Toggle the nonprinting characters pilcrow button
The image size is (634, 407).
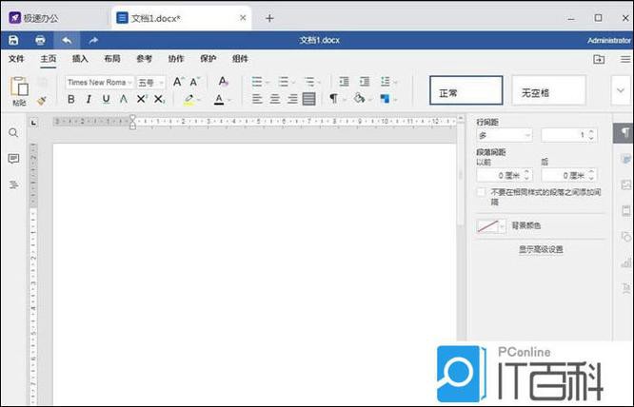click(334, 99)
